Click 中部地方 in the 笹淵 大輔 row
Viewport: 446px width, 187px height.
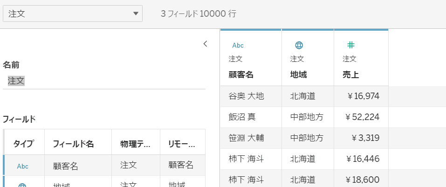coord(307,138)
